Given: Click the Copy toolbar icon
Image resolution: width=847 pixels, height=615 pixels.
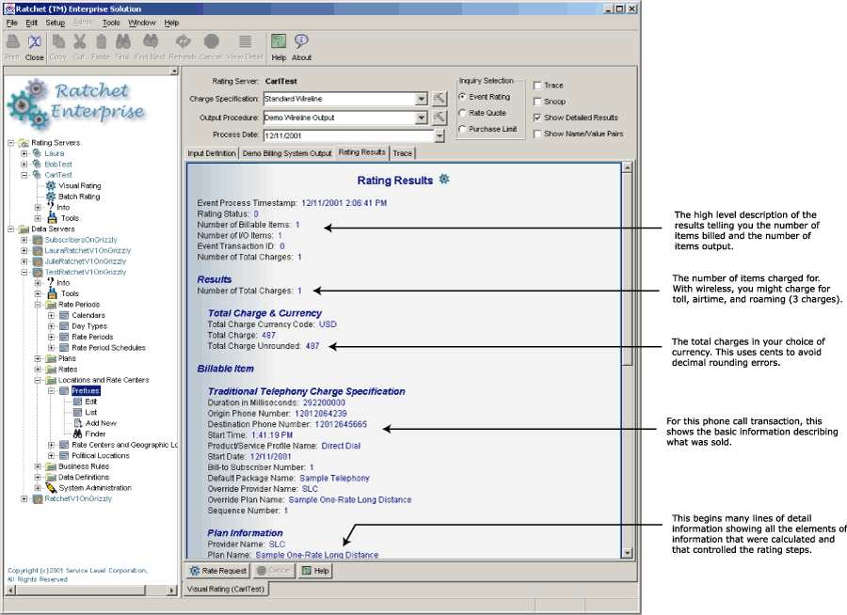Looking at the screenshot, I should point(58,42).
